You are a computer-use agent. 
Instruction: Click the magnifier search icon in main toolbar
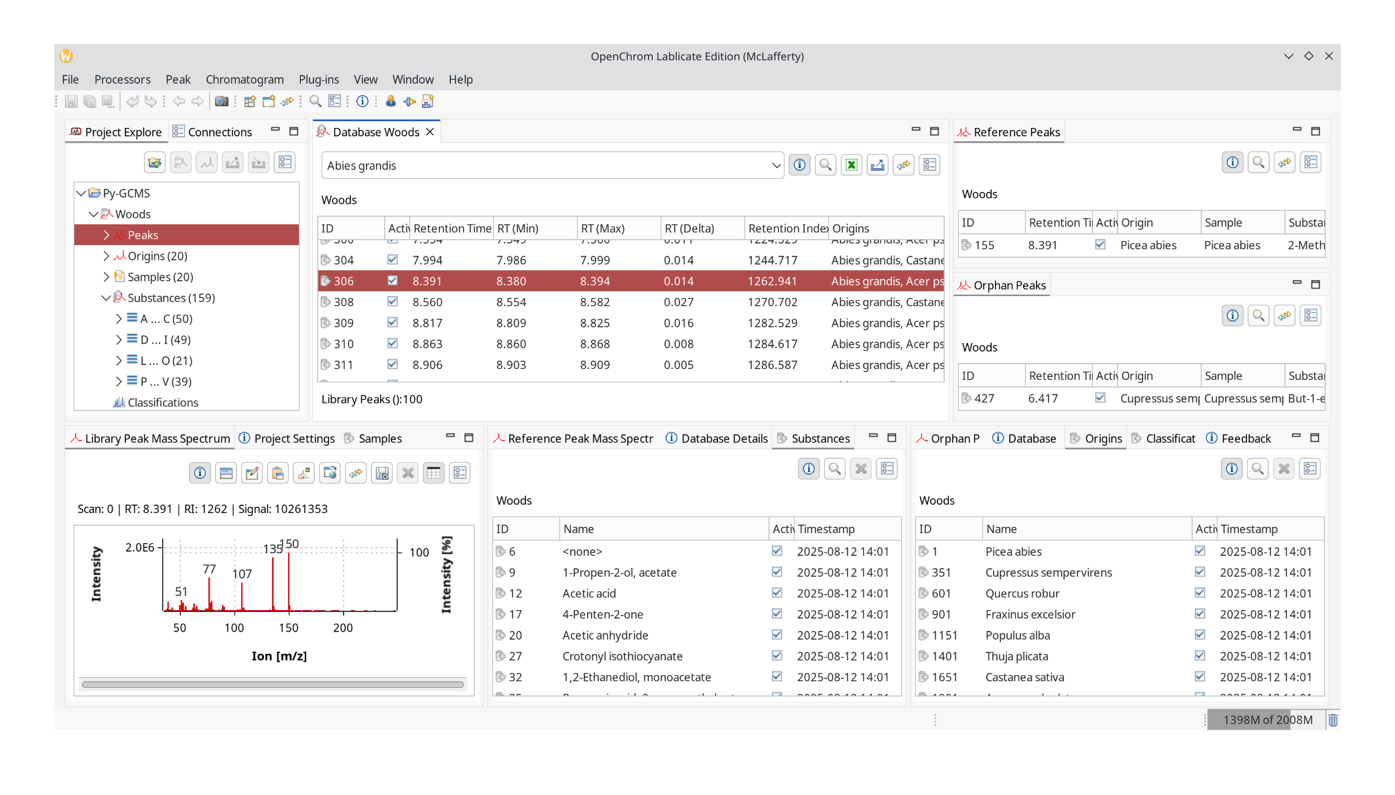[x=315, y=102]
